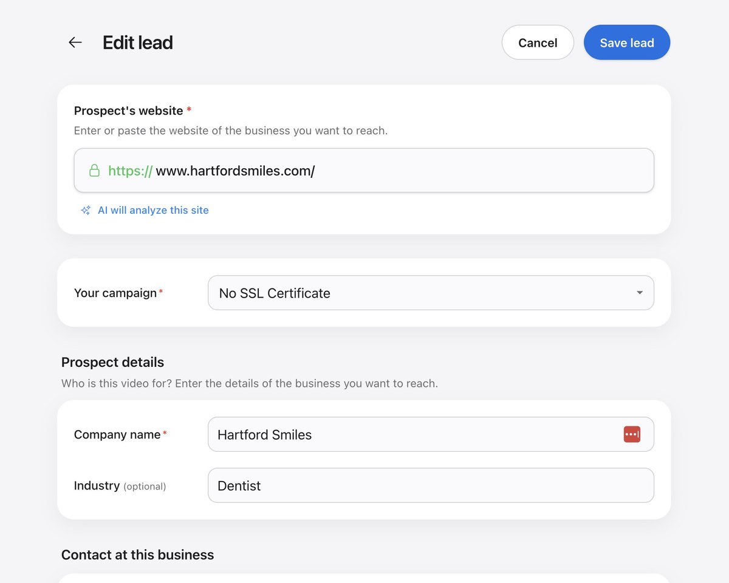Expand the campaign dropdown arrow

coord(639,293)
